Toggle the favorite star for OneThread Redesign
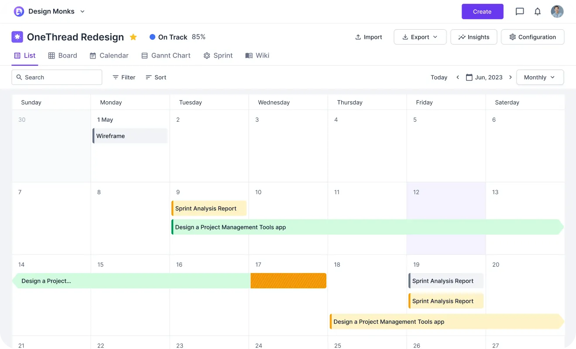Screen dimensions: 576x349 tap(133, 37)
